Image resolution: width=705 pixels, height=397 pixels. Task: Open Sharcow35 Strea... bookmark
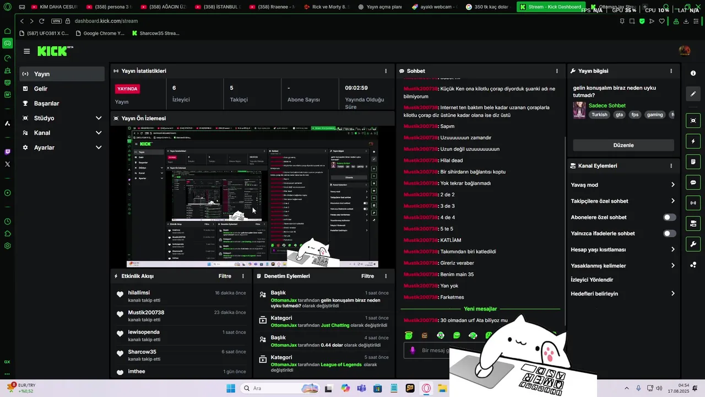156,33
